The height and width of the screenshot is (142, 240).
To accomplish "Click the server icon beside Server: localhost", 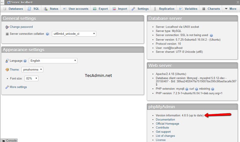I will (9, 2).
